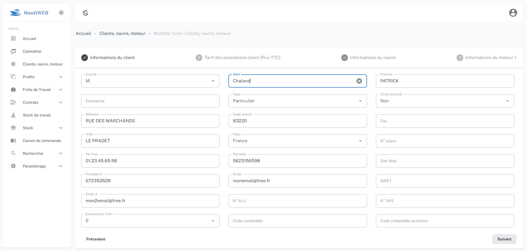The width and height of the screenshot is (527, 251).
Task: Expand the Stock submenu chevron
Action: [x=61, y=128]
